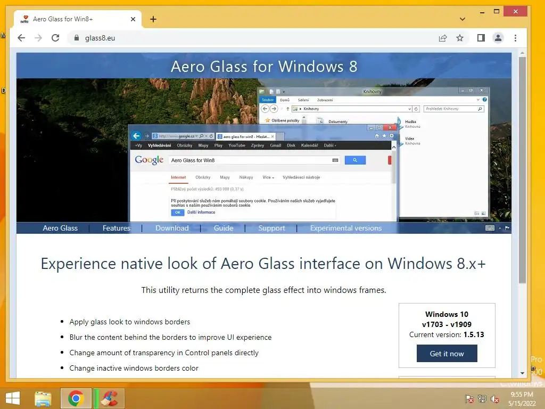
Task: Open the Windows Start button
Action: (x=13, y=398)
